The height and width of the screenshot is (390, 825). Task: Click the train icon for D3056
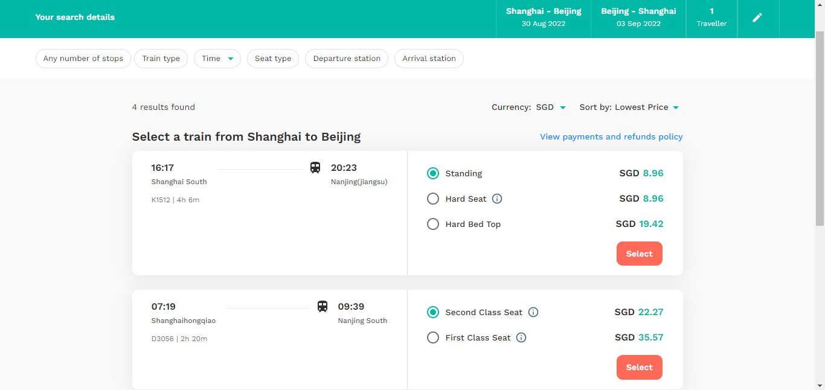click(323, 306)
